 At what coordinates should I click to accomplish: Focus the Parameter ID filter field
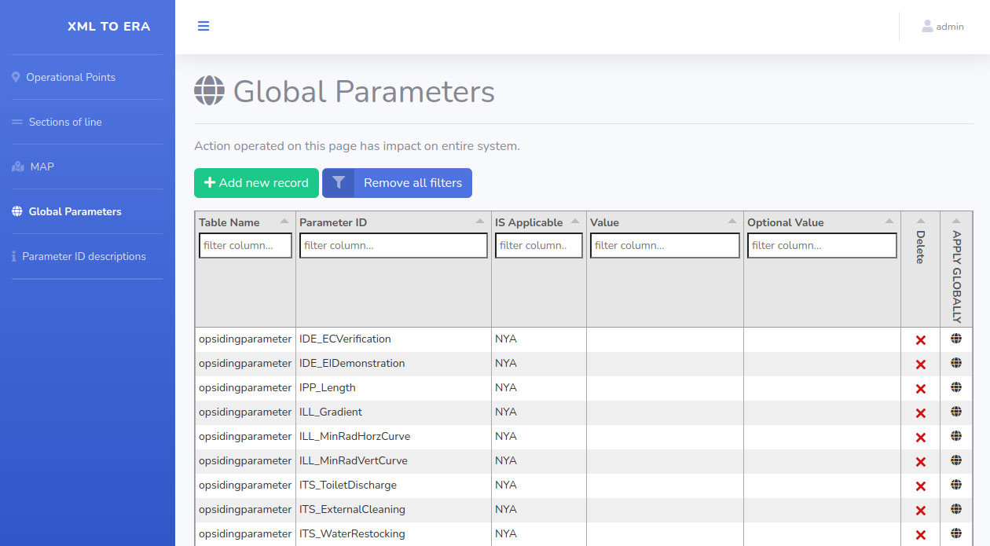click(x=394, y=246)
